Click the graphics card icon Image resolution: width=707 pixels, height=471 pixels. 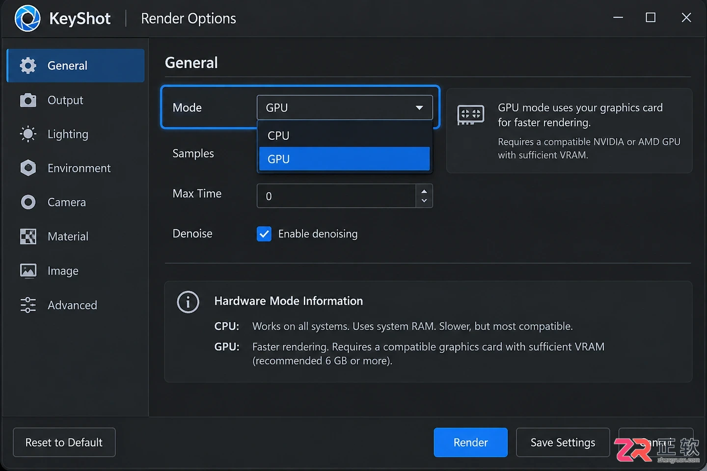coord(470,115)
